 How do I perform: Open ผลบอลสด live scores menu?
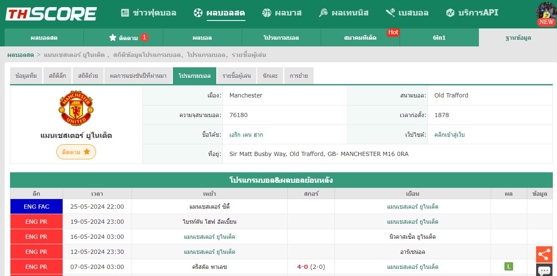[219, 13]
